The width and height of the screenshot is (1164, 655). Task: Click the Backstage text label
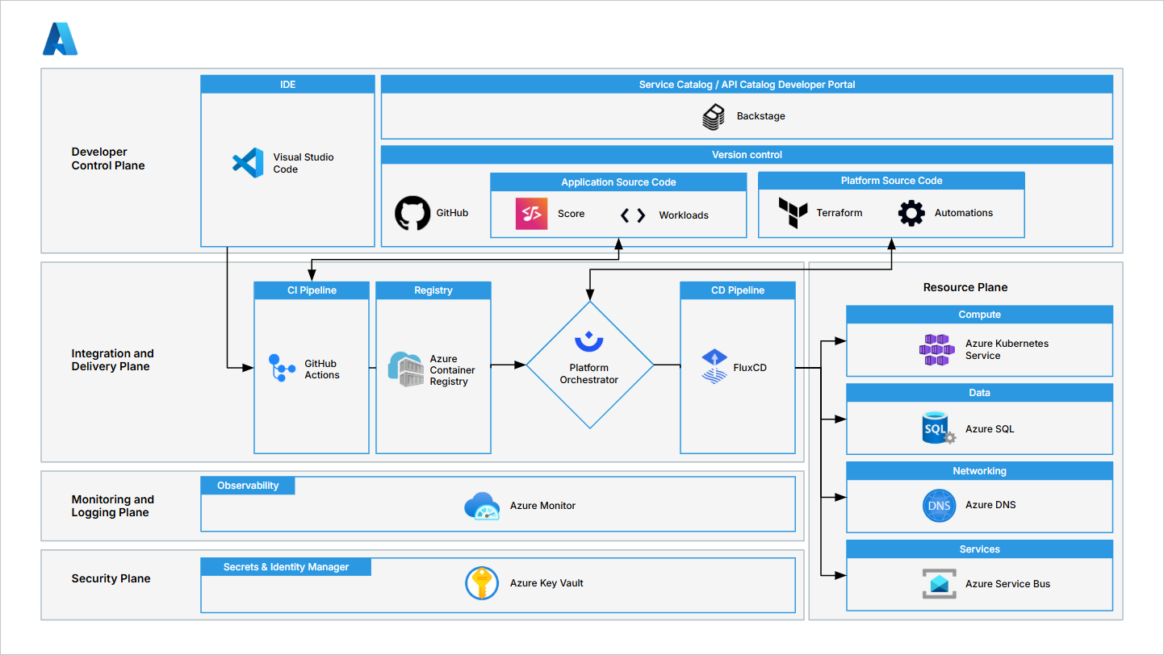pyautogui.click(x=760, y=116)
